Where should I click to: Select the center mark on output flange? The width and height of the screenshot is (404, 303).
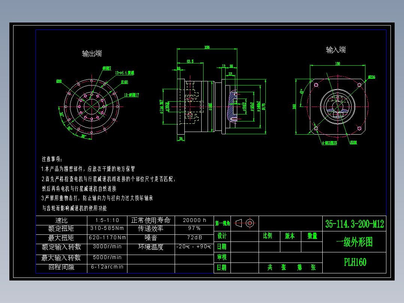click(92, 107)
